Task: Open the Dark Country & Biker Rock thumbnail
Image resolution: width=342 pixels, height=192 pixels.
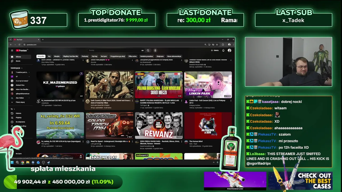Action: tap(109, 85)
